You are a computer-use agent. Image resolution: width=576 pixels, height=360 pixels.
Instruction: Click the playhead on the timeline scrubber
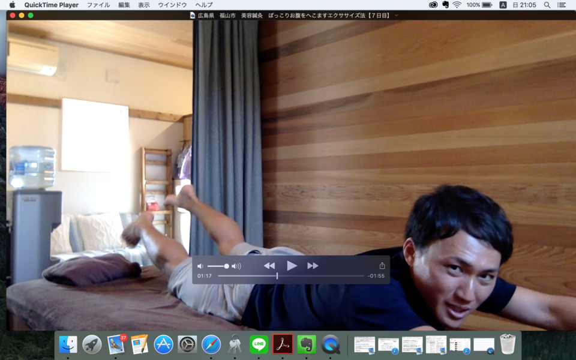[277, 276]
